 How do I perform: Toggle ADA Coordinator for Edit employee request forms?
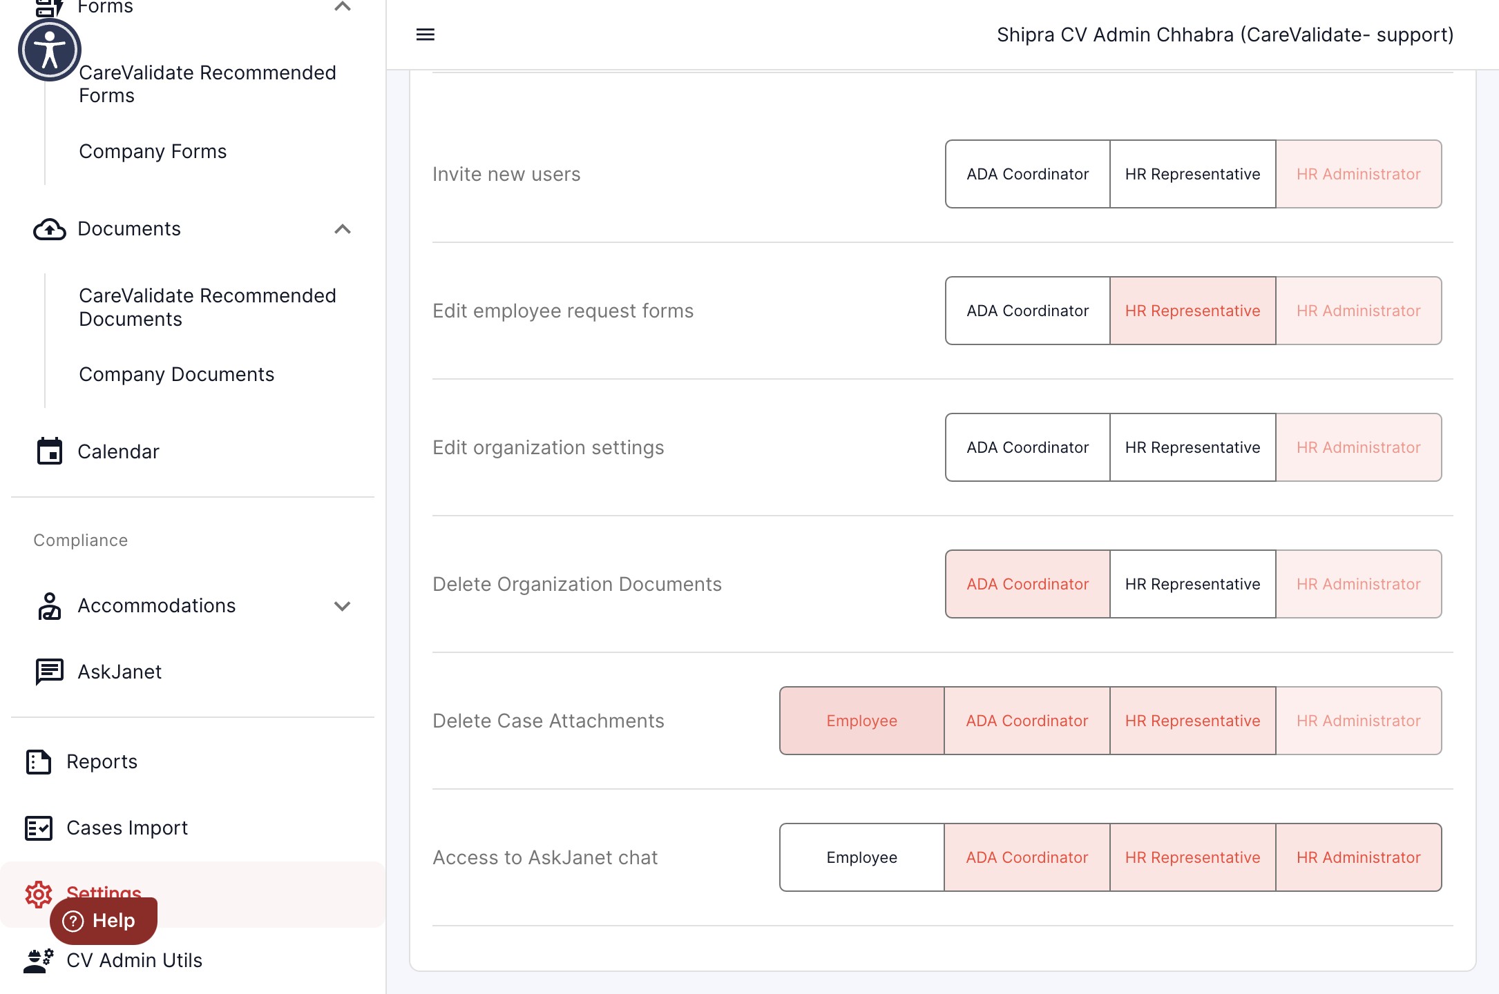click(1028, 311)
